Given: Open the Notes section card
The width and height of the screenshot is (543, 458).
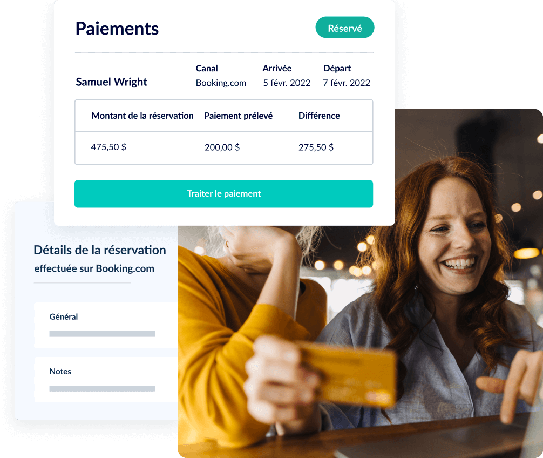Looking at the screenshot, I should point(106,380).
